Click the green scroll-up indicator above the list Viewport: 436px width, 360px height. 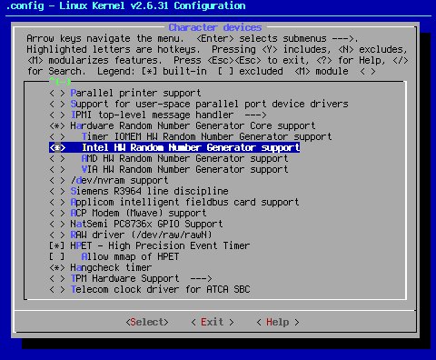coord(60,82)
